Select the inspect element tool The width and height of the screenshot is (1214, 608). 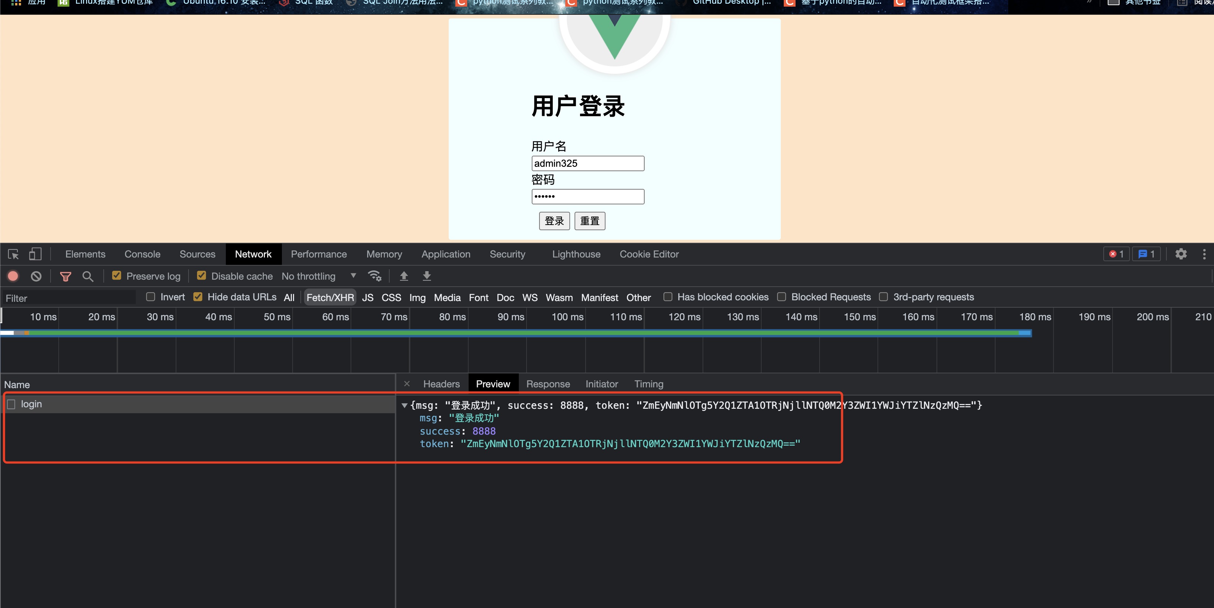(13, 254)
